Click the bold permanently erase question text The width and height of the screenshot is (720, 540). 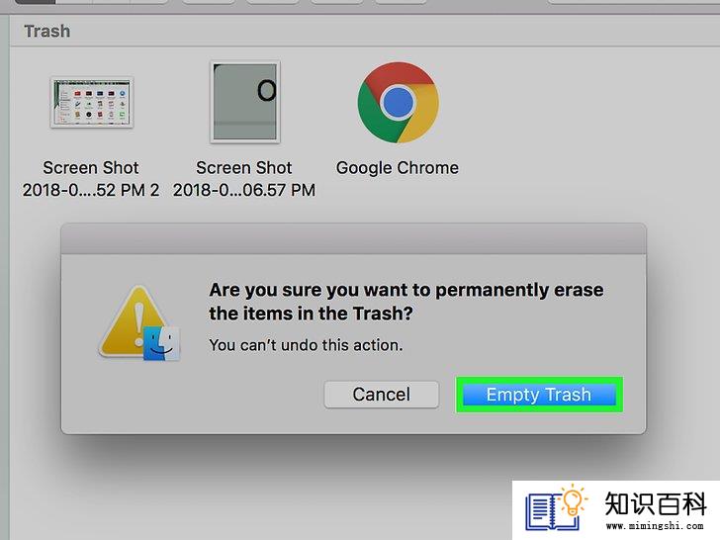pyautogui.click(x=406, y=302)
